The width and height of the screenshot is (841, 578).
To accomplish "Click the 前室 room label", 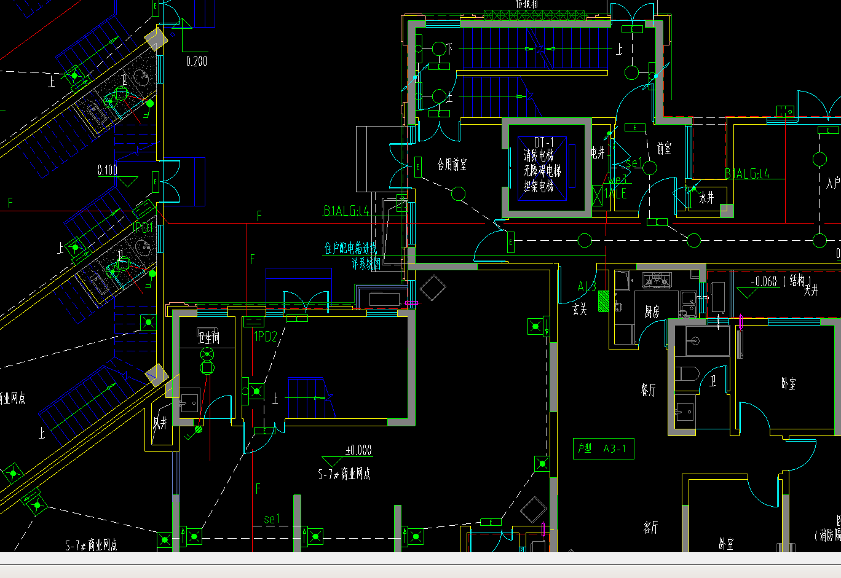I will (x=664, y=149).
